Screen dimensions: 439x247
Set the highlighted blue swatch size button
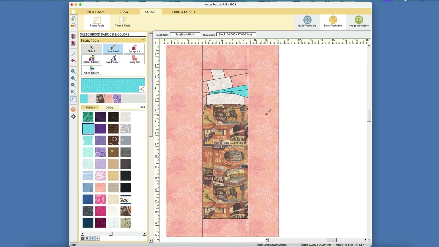pyautogui.click(x=92, y=238)
